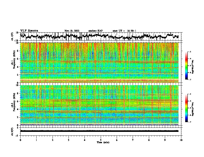Click the ch.1 color bar log(PSD) unit label

pos(193,67)
